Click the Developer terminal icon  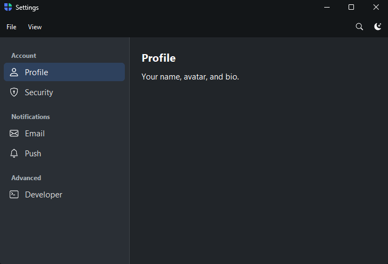[x=14, y=195]
